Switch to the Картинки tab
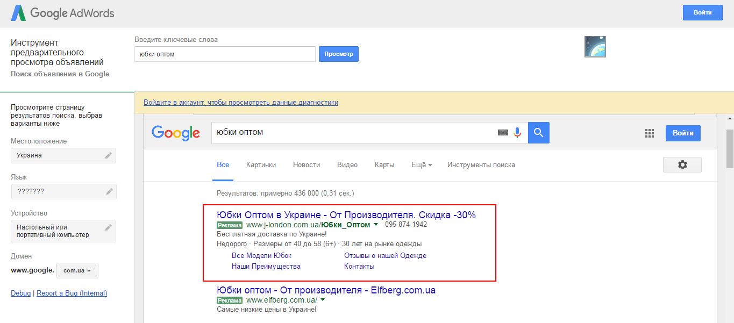This screenshot has height=323, width=734. pyautogui.click(x=261, y=165)
